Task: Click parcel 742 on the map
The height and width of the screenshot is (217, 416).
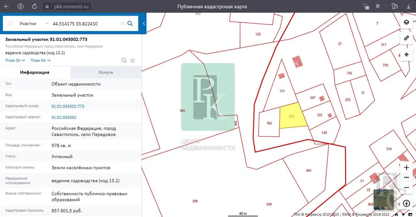Action: click(x=349, y=73)
